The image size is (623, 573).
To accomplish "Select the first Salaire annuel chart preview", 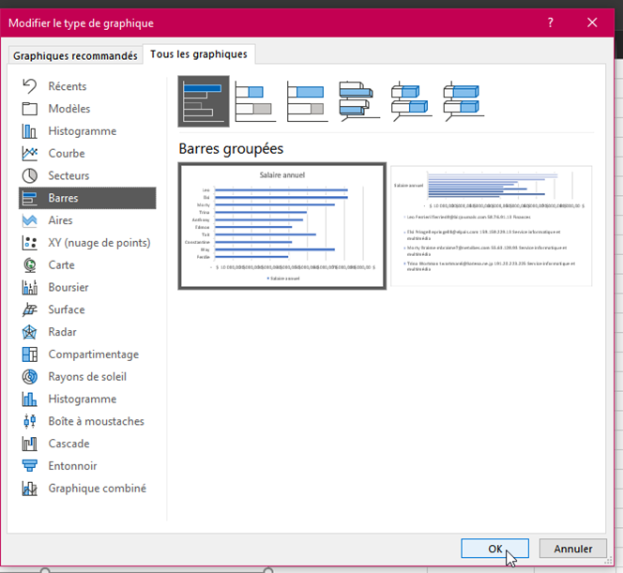I will coord(281,227).
